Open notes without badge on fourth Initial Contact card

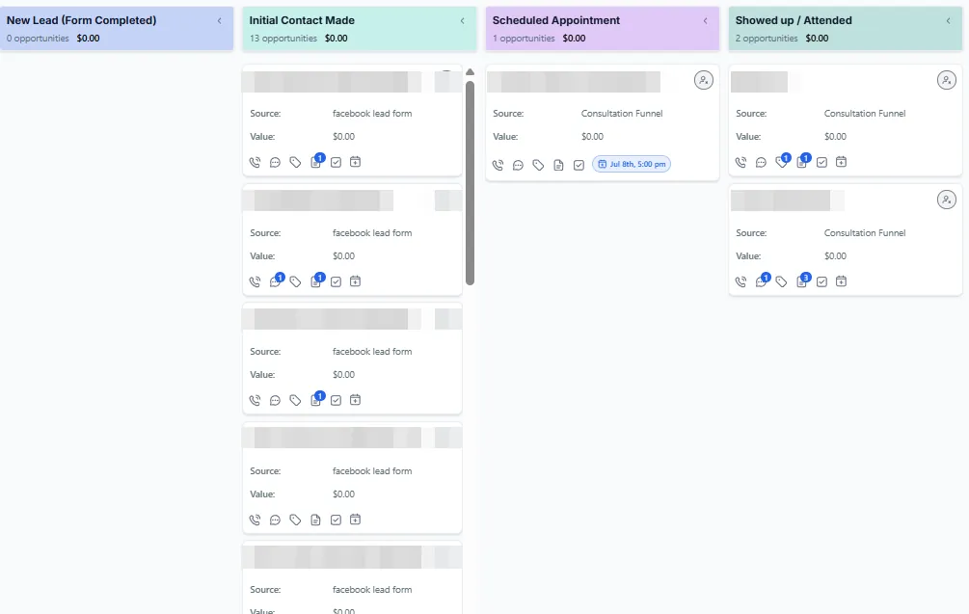[316, 521]
